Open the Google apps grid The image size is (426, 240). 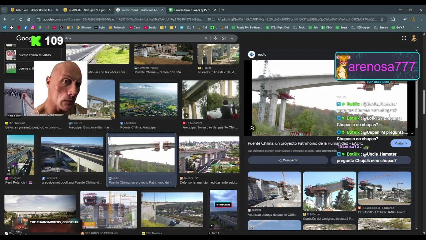coord(404,38)
